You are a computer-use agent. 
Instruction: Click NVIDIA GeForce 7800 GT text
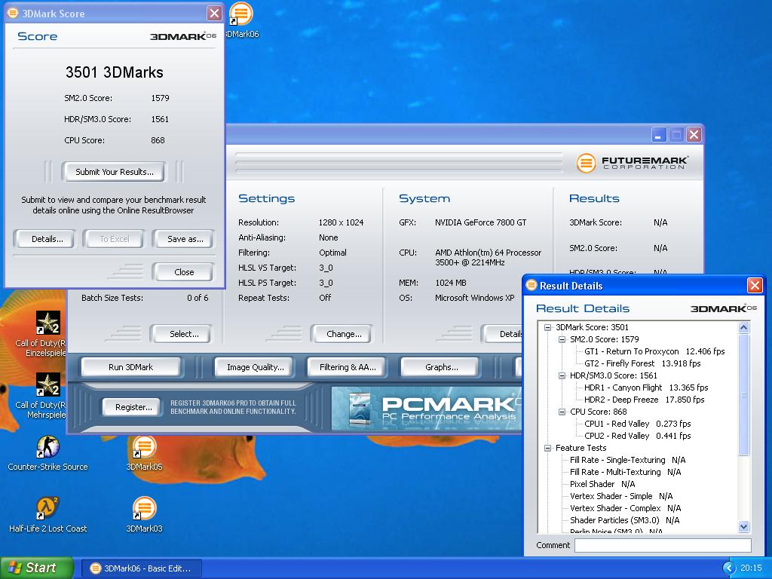pyautogui.click(x=480, y=222)
